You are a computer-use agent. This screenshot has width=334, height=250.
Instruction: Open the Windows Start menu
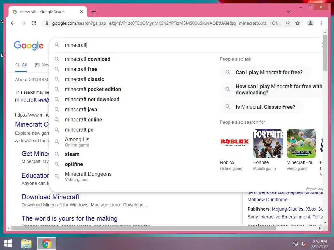click(8, 243)
